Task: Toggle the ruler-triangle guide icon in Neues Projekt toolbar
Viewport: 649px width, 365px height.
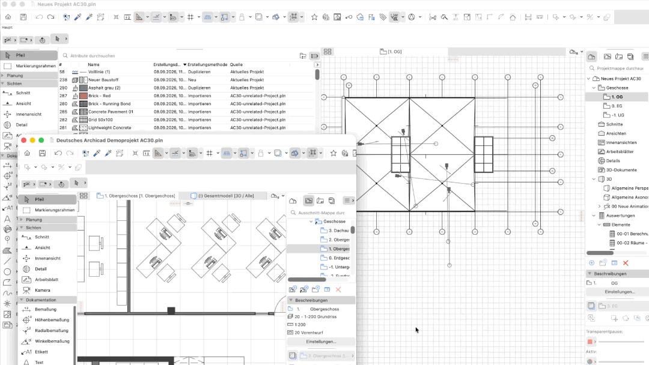Action: click(x=139, y=17)
